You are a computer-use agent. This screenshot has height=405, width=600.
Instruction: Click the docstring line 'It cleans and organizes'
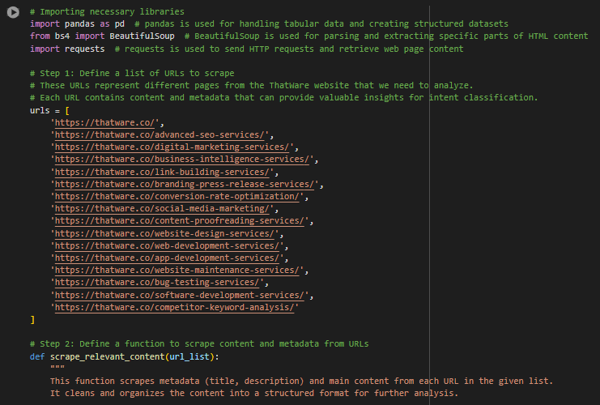254,393
